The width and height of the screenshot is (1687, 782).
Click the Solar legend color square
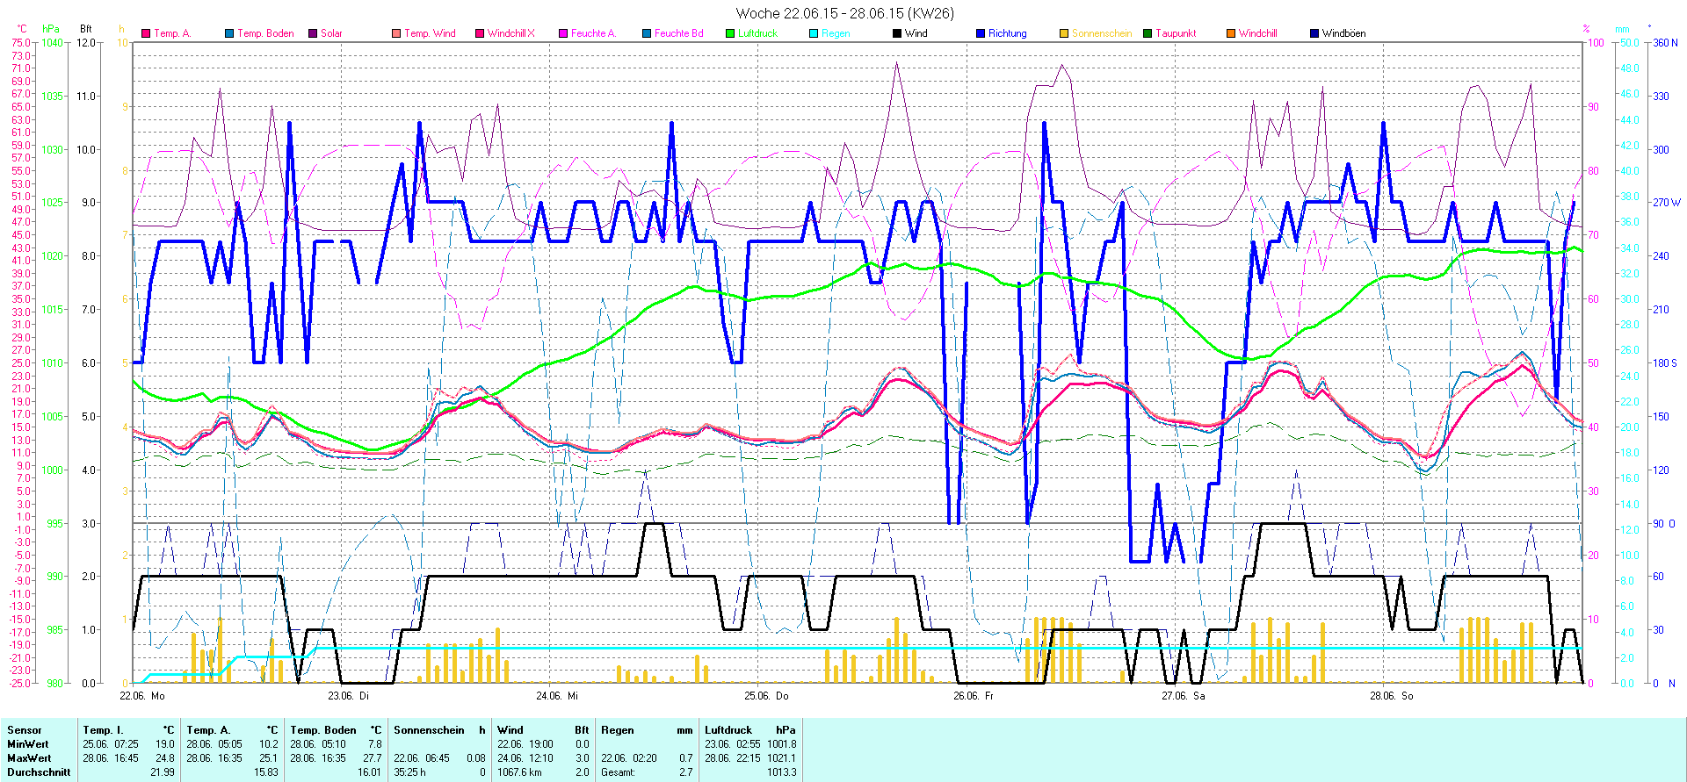(313, 33)
